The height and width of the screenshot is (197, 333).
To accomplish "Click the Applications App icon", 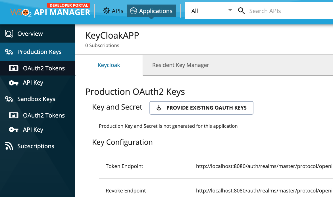I will point(133,11).
